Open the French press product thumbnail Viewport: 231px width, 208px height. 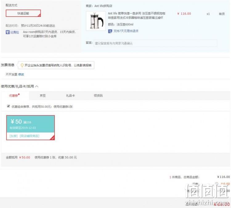tap(96, 21)
